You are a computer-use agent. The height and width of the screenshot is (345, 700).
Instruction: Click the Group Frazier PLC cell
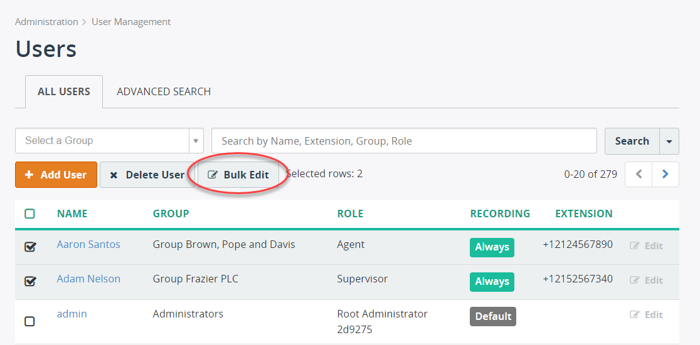click(x=196, y=279)
